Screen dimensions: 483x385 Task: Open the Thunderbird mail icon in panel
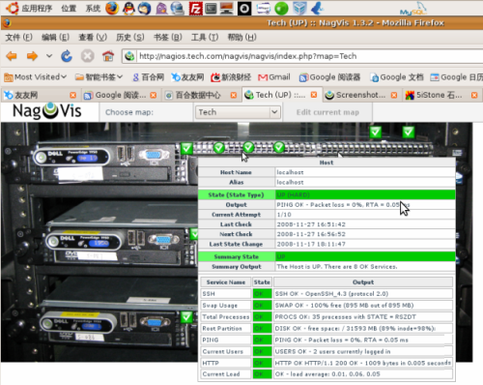pyautogui.click(x=145, y=8)
